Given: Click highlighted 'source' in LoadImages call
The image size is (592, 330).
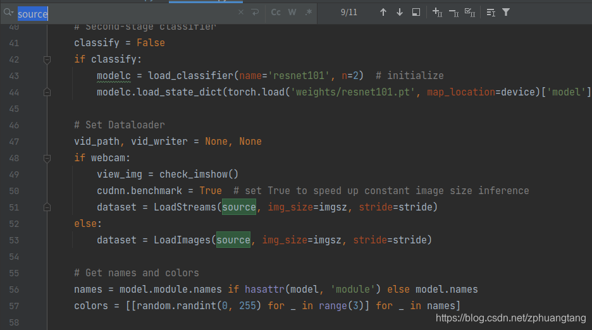Looking at the screenshot, I should point(233,240).
